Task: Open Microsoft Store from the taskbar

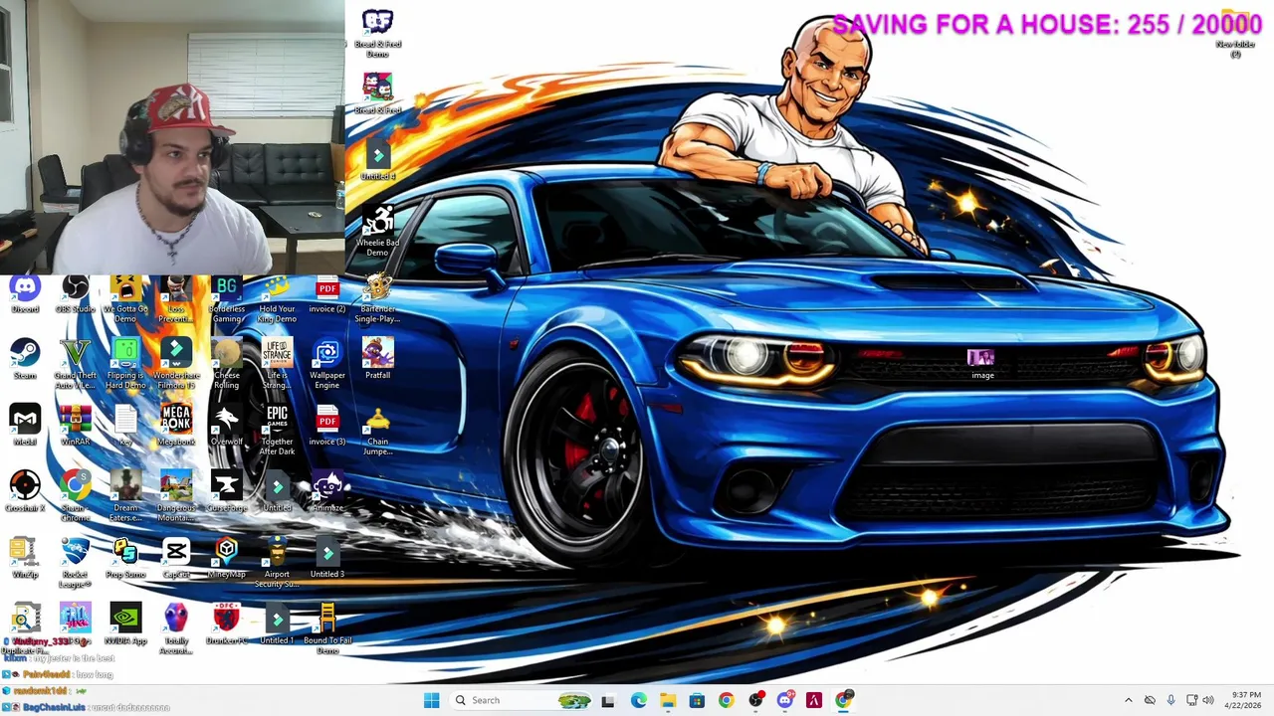Action: coord(697,700)
